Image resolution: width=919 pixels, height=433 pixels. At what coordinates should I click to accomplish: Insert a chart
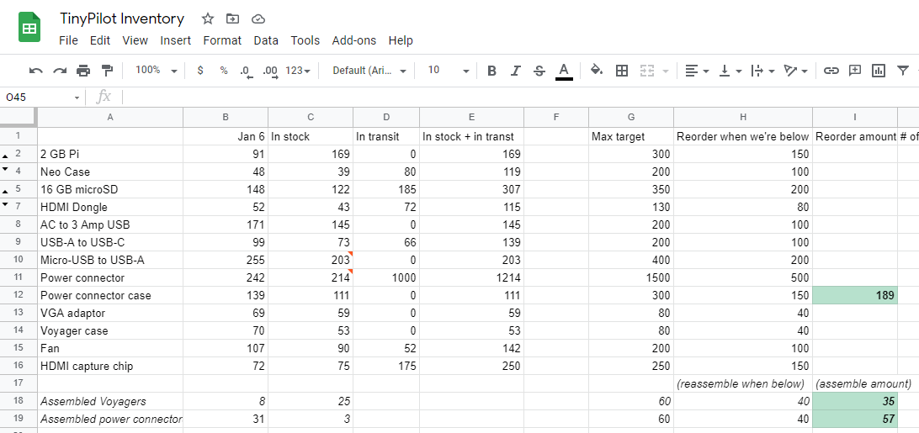[x=879, y=71]
